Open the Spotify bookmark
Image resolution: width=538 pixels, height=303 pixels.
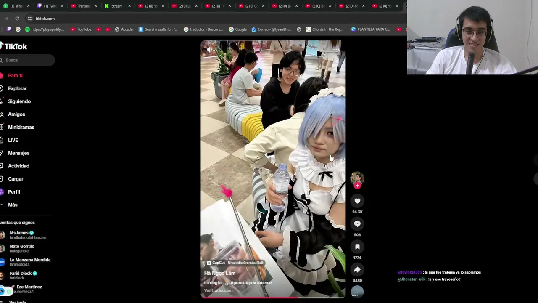click(x=45, y=29)
